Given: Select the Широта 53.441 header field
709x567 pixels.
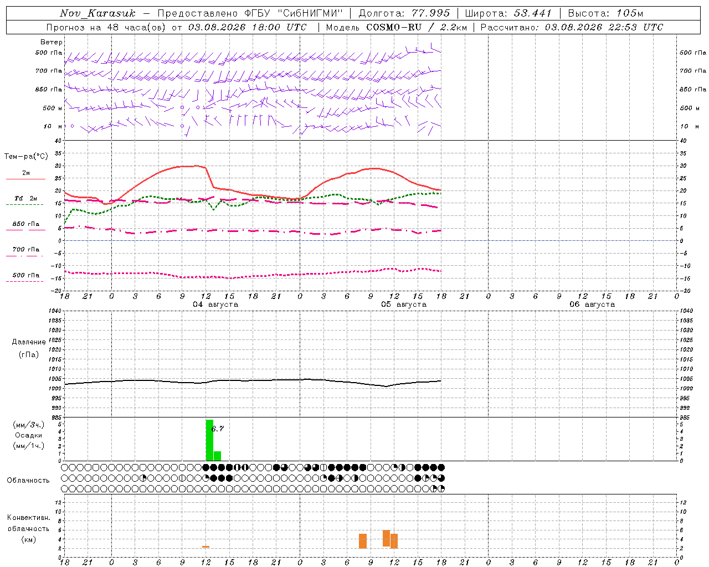Looking at the screenshot, I should tap(508, 13).
